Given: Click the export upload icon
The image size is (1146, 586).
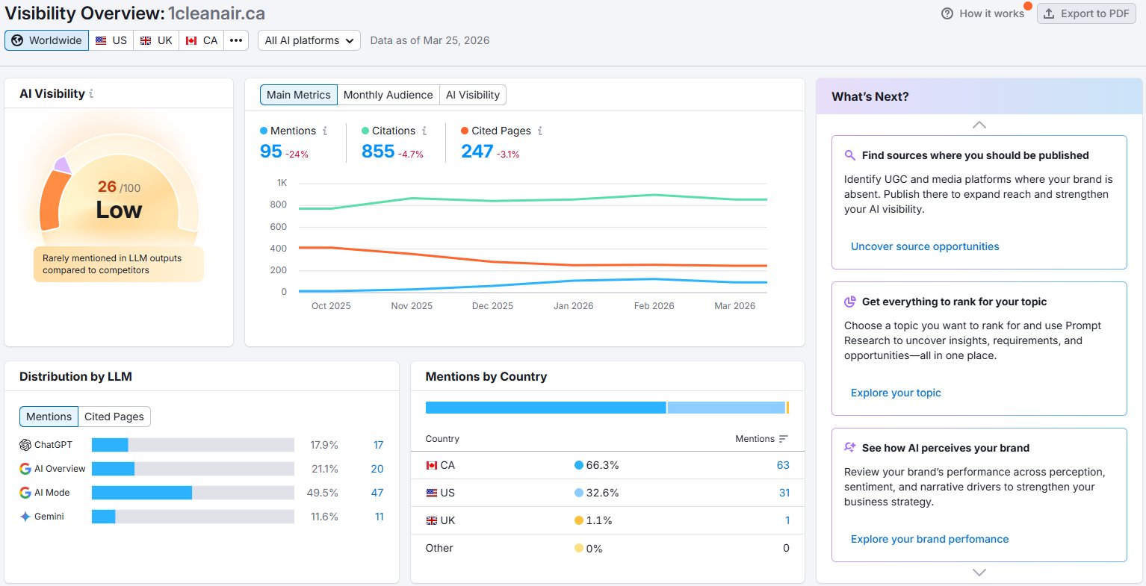Looking at the screenshot, I should coord(1049,13).
